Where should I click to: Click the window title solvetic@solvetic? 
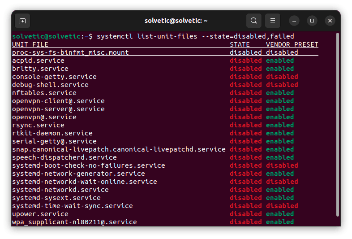pyautogui.click(x=176, y=21)
